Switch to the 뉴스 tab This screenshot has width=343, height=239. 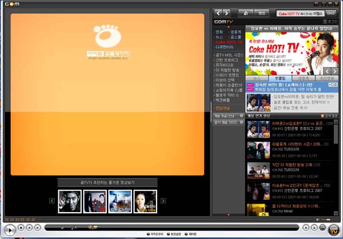tap(257, 78)
